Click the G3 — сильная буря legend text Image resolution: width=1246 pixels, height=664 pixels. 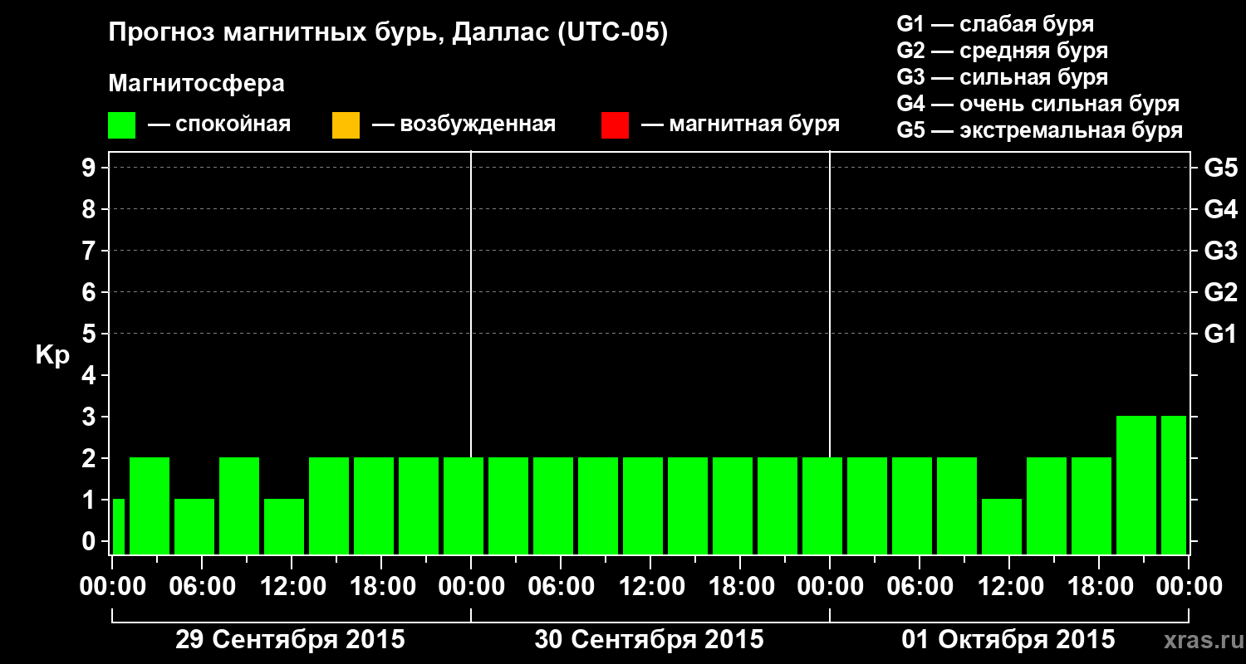point(1003,77)
